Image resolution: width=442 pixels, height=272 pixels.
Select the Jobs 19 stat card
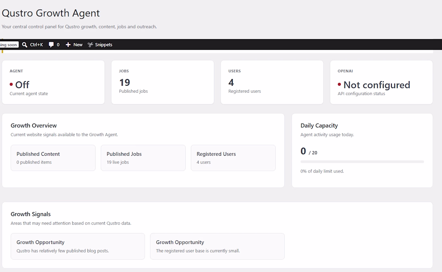tap(163, 82)
